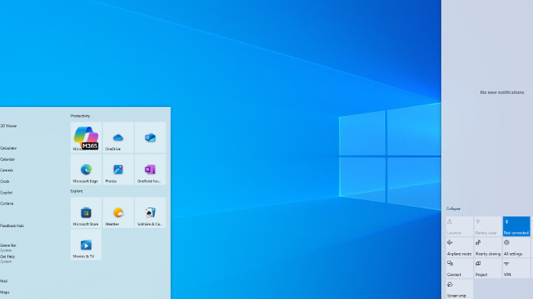
Task: Open the Weather tile
Action: click(118, 212)
